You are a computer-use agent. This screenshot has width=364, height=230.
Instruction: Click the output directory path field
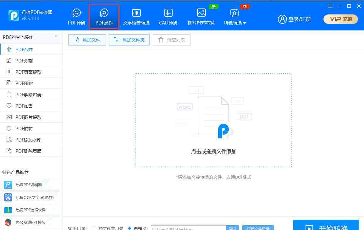coord(189,228)
